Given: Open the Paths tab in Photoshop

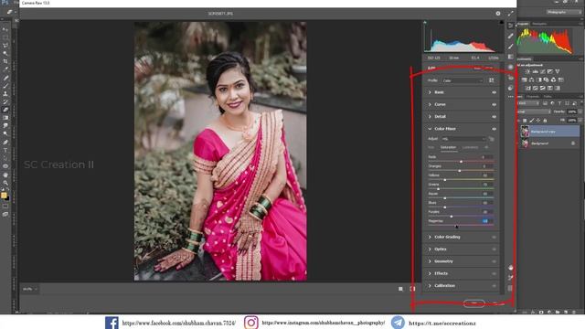Looking at the screenshot, I should pos(548,97).
